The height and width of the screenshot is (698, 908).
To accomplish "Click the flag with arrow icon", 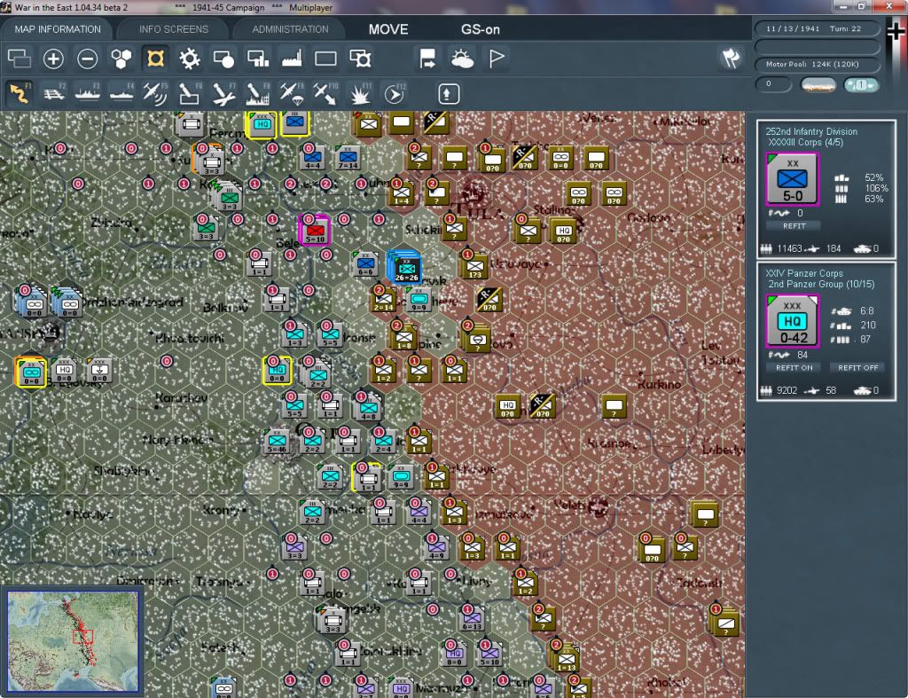I will tap(427, 59).
